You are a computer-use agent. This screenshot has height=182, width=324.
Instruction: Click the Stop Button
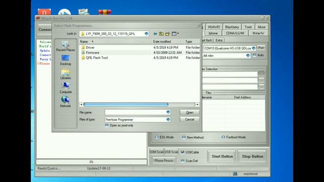252,156
